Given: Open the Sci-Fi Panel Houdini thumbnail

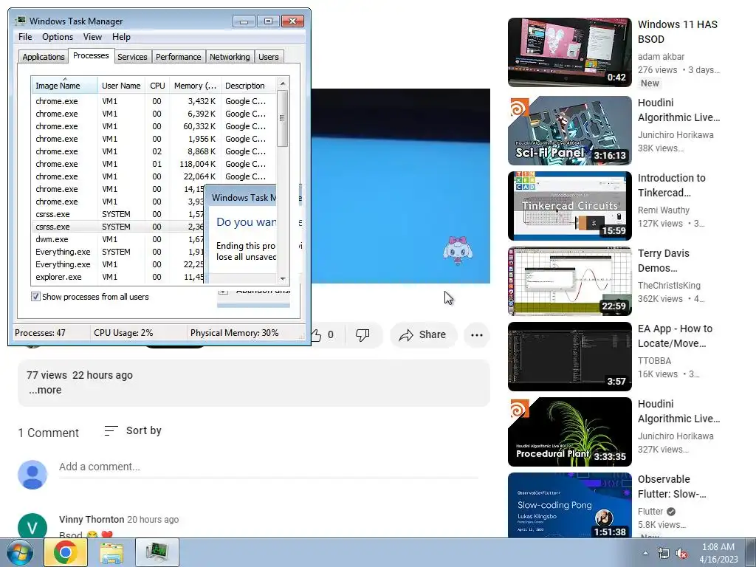Looking at the screenshot, I should tap(569, 131).
